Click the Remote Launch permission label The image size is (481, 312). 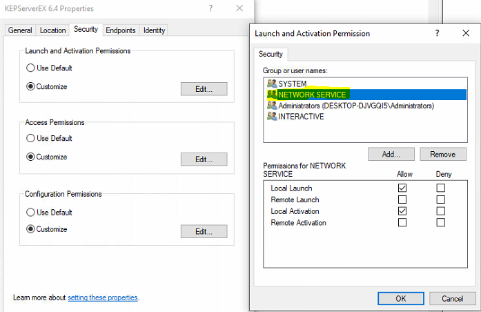coord(295,199)
